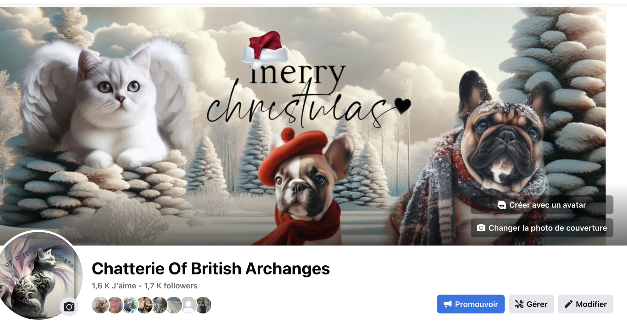Click the pencil icon in the Modifier button
The height and width of the screenshot is (326, 627).
(568, 304)
